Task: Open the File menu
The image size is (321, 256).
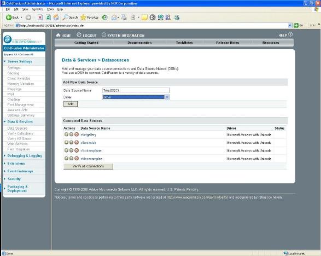Action: pos(8,9)
